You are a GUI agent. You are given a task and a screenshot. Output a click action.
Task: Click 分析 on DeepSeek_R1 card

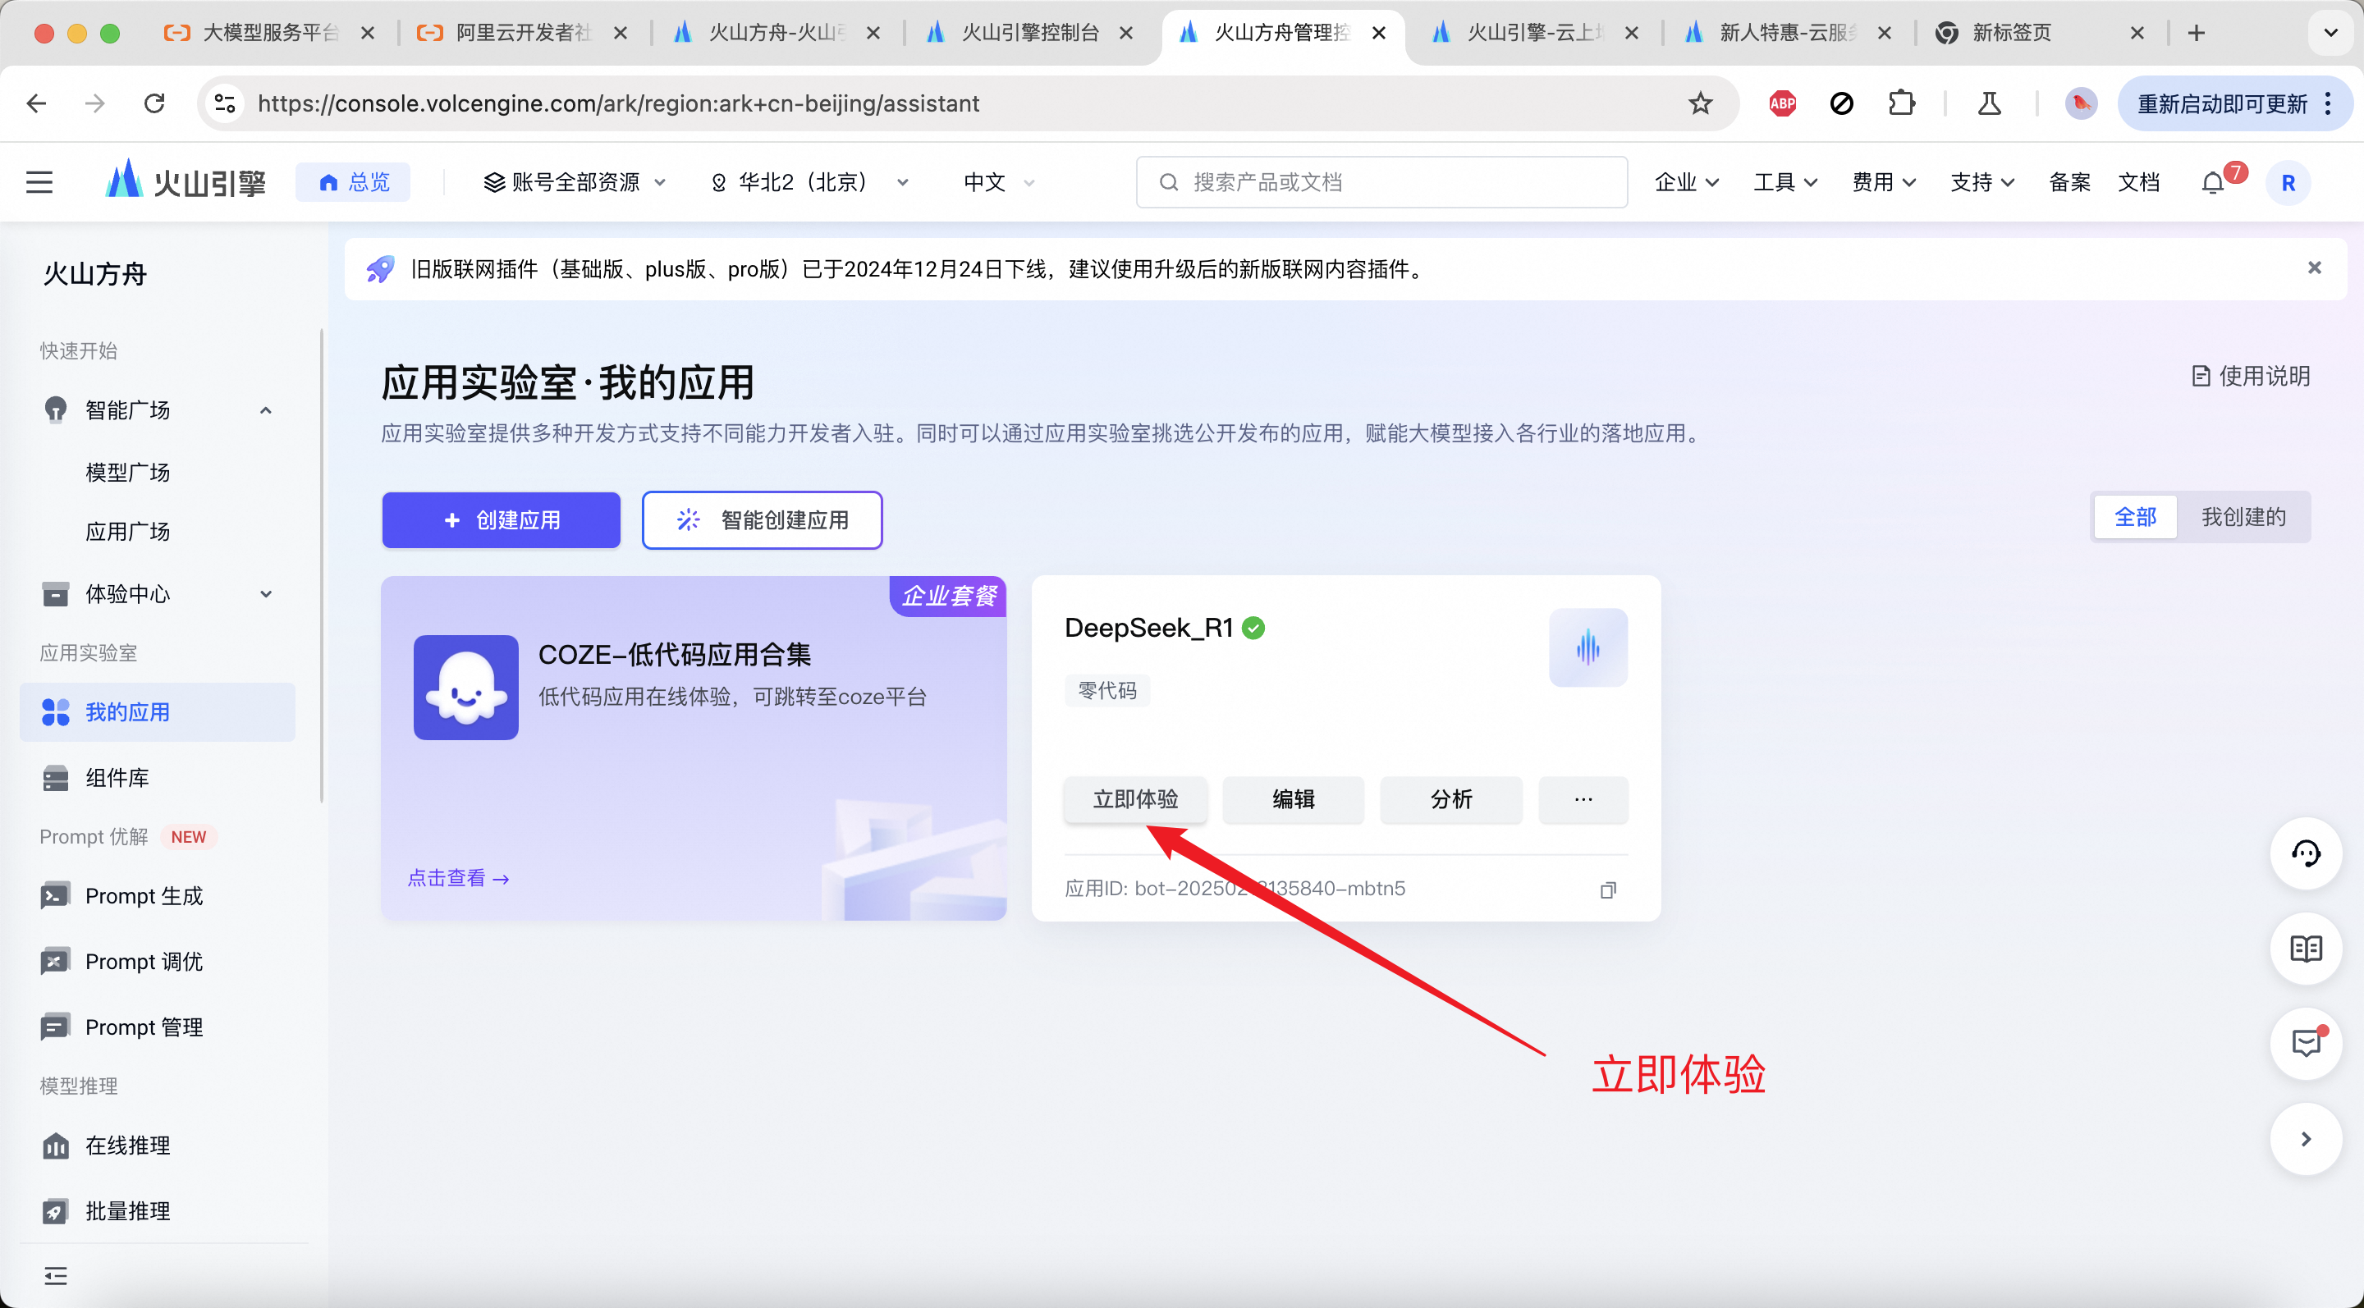pos(1451,800)
